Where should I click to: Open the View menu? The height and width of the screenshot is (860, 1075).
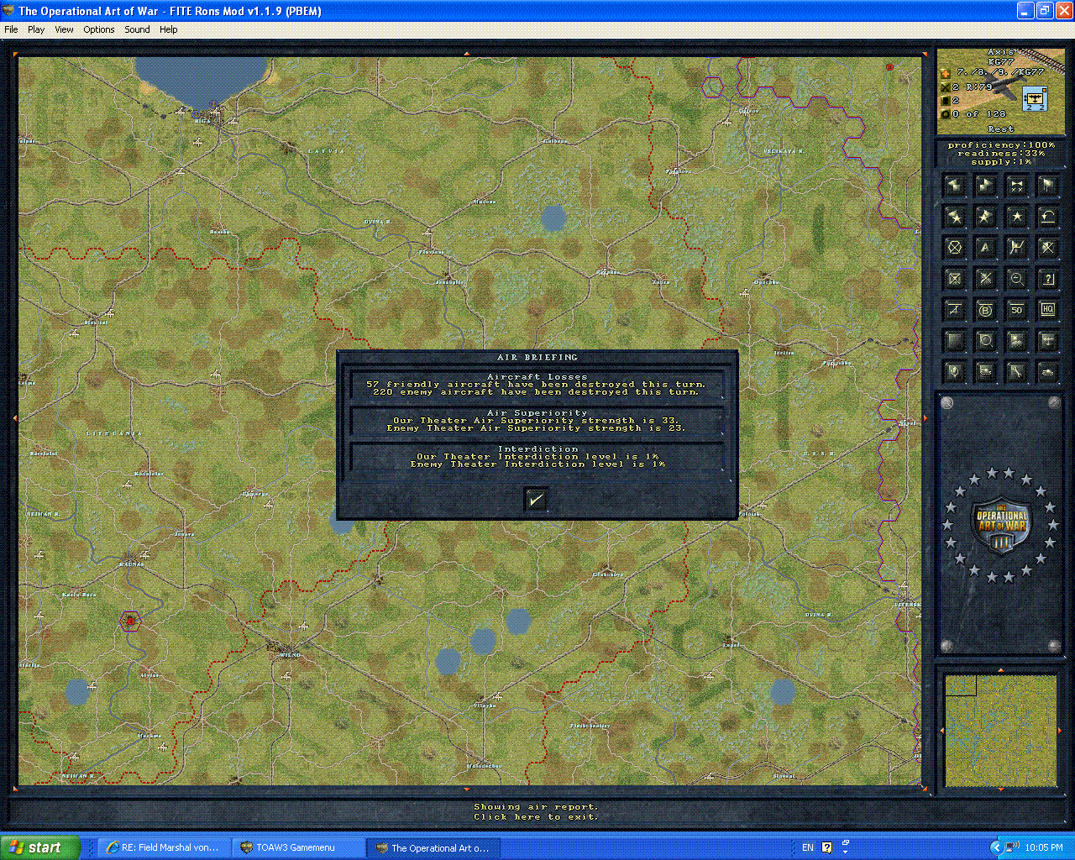(x=64, y=29)
